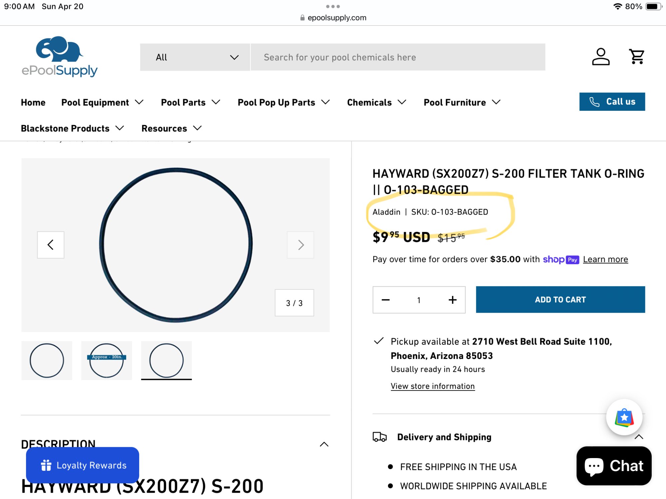Go to the Home page
Viewport: 666px width, 499px height.
[x=33, y=102]
